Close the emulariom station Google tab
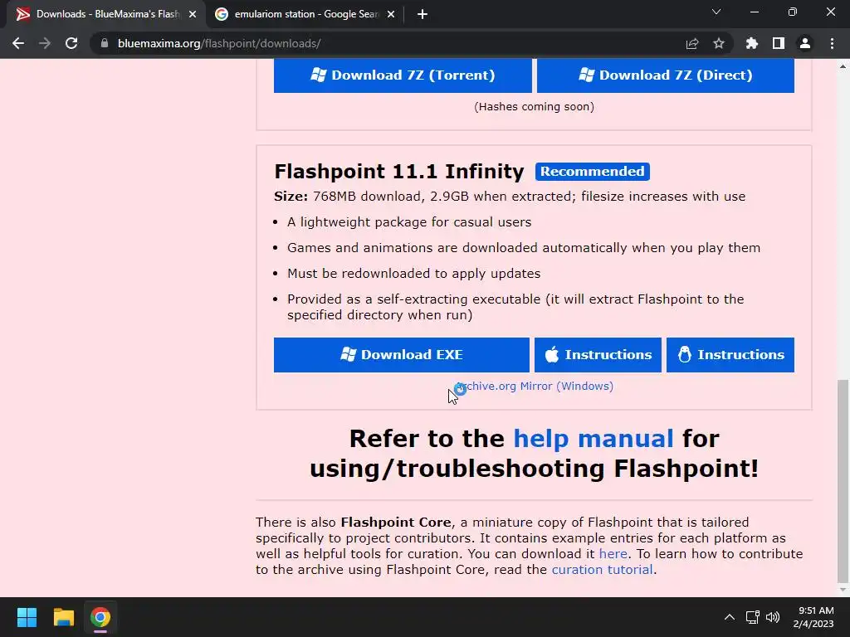The width and height of the screenshot is (850, 637). coord(391,14)
